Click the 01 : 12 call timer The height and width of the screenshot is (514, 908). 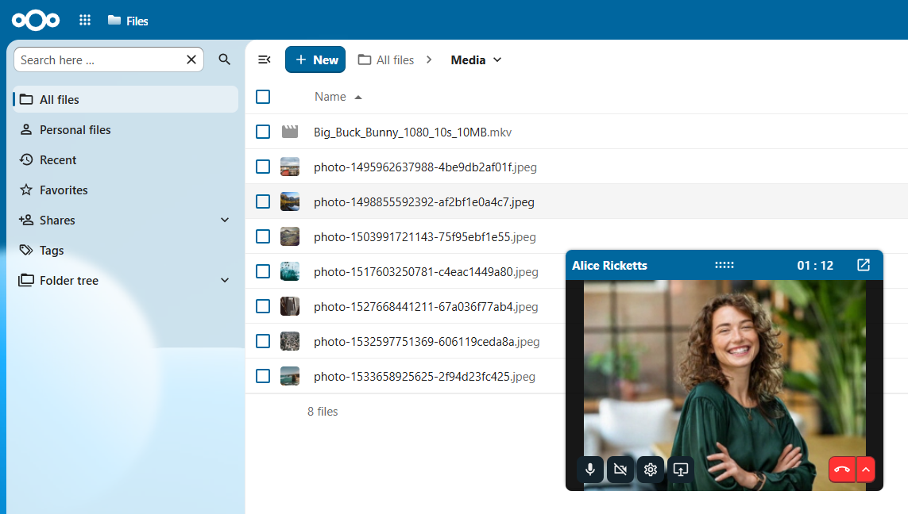tap(815, 266)
